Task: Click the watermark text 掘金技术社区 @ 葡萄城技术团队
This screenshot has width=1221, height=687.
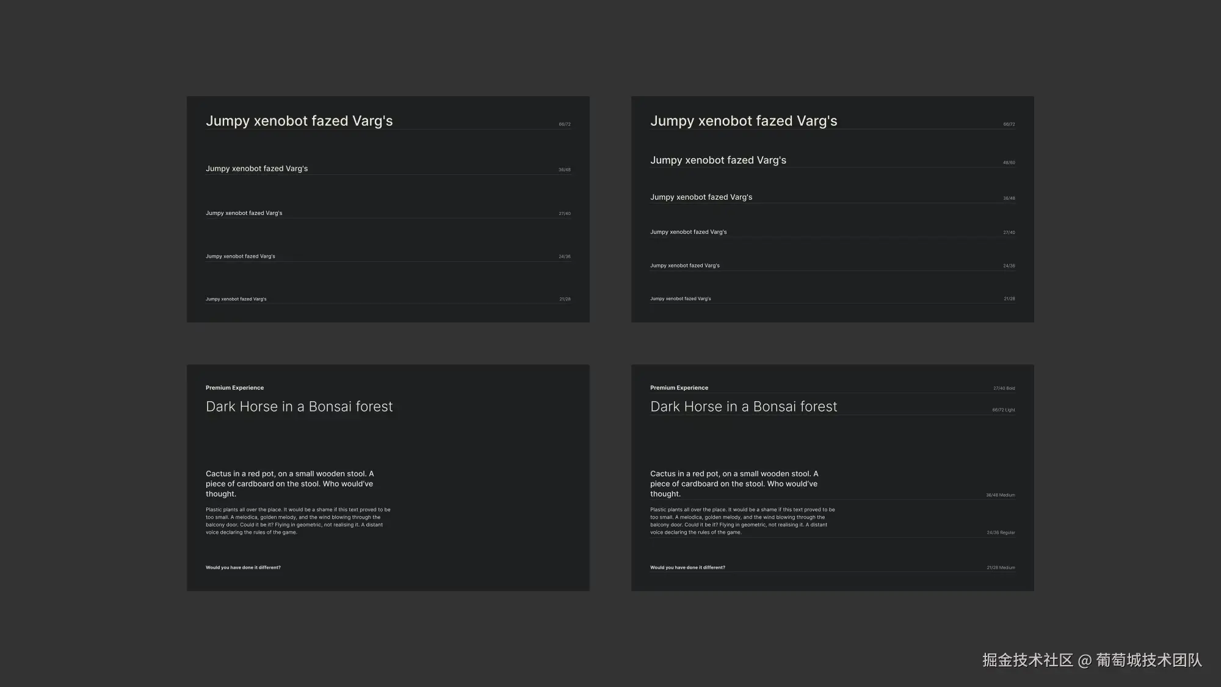Action: (x=1092, y=660)
